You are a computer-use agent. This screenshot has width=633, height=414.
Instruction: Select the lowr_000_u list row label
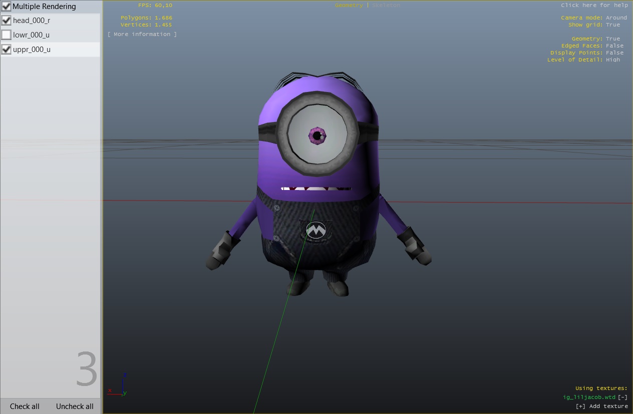click(x=31, y=35)
